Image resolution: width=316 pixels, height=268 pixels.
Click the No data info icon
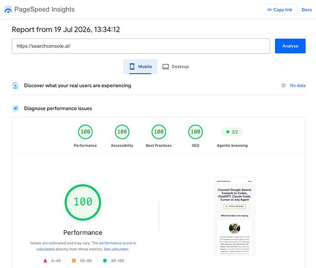click(283, 86)
